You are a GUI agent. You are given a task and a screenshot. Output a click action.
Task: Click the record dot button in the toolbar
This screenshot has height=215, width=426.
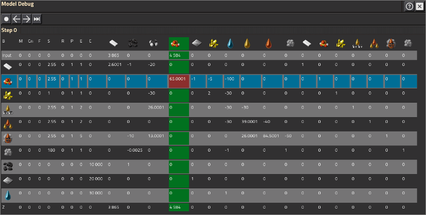point(6,19)
